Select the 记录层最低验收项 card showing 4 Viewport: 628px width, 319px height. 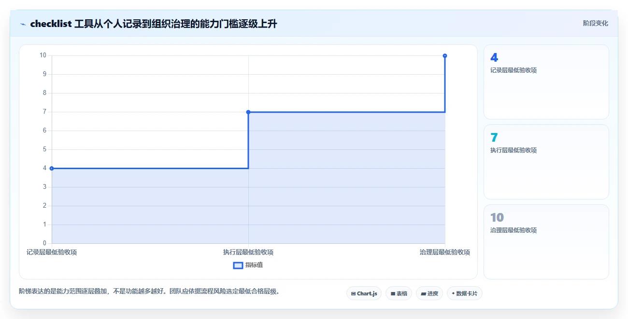point(546,82)
